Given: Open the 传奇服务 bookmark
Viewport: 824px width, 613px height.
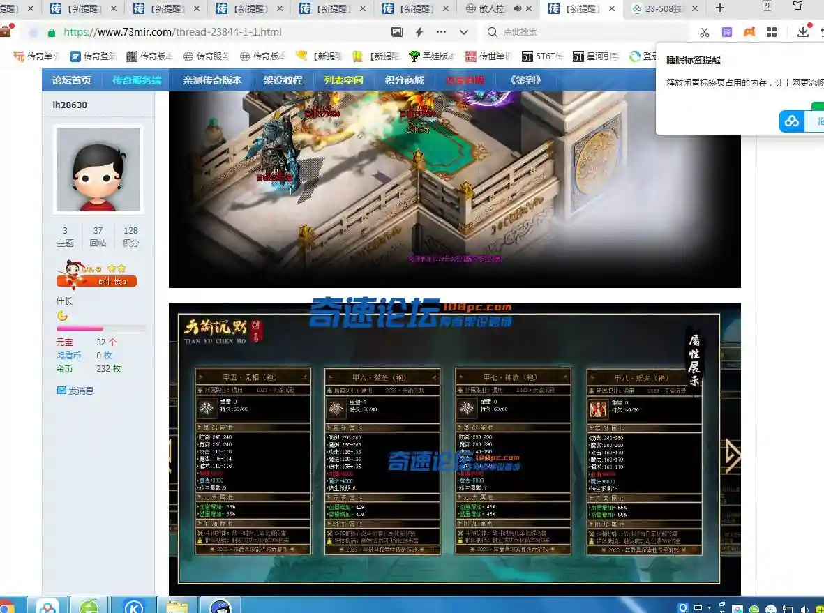Looking at the screenshot, I should click(206, 56).
